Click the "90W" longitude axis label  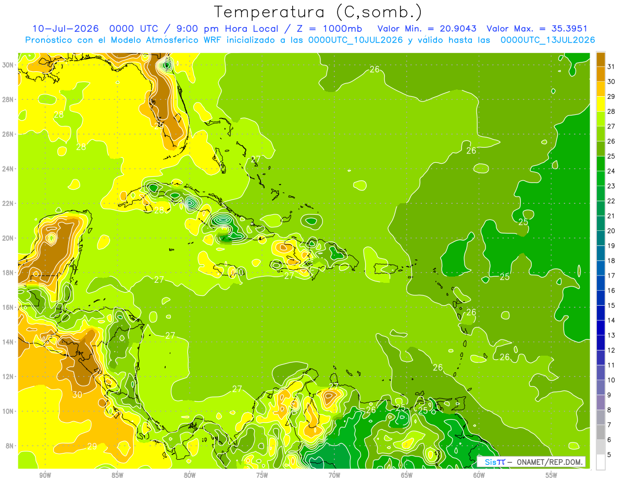tap(45, 475)
